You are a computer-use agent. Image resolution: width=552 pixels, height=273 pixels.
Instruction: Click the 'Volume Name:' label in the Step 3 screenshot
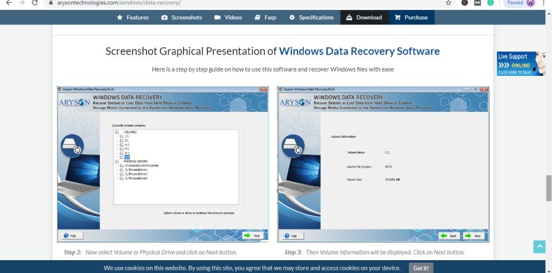pos(356,152)
